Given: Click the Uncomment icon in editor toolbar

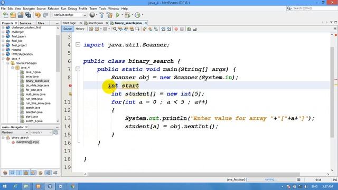Looking at the screenshot, I should (x=195, y=29).
